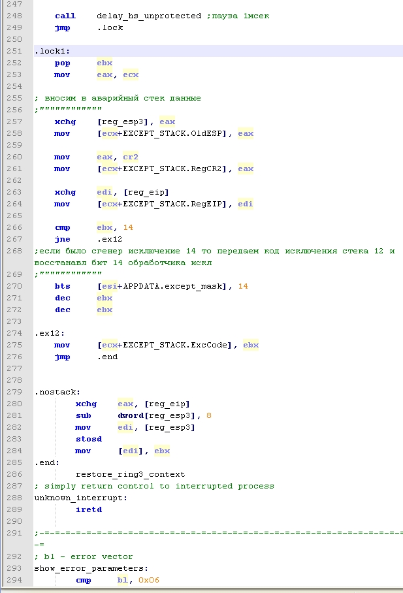Click line number 279 in the gutter

14,393
